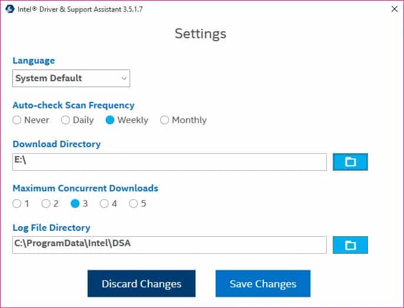Set scan frequency to Never

click(17, 120)
